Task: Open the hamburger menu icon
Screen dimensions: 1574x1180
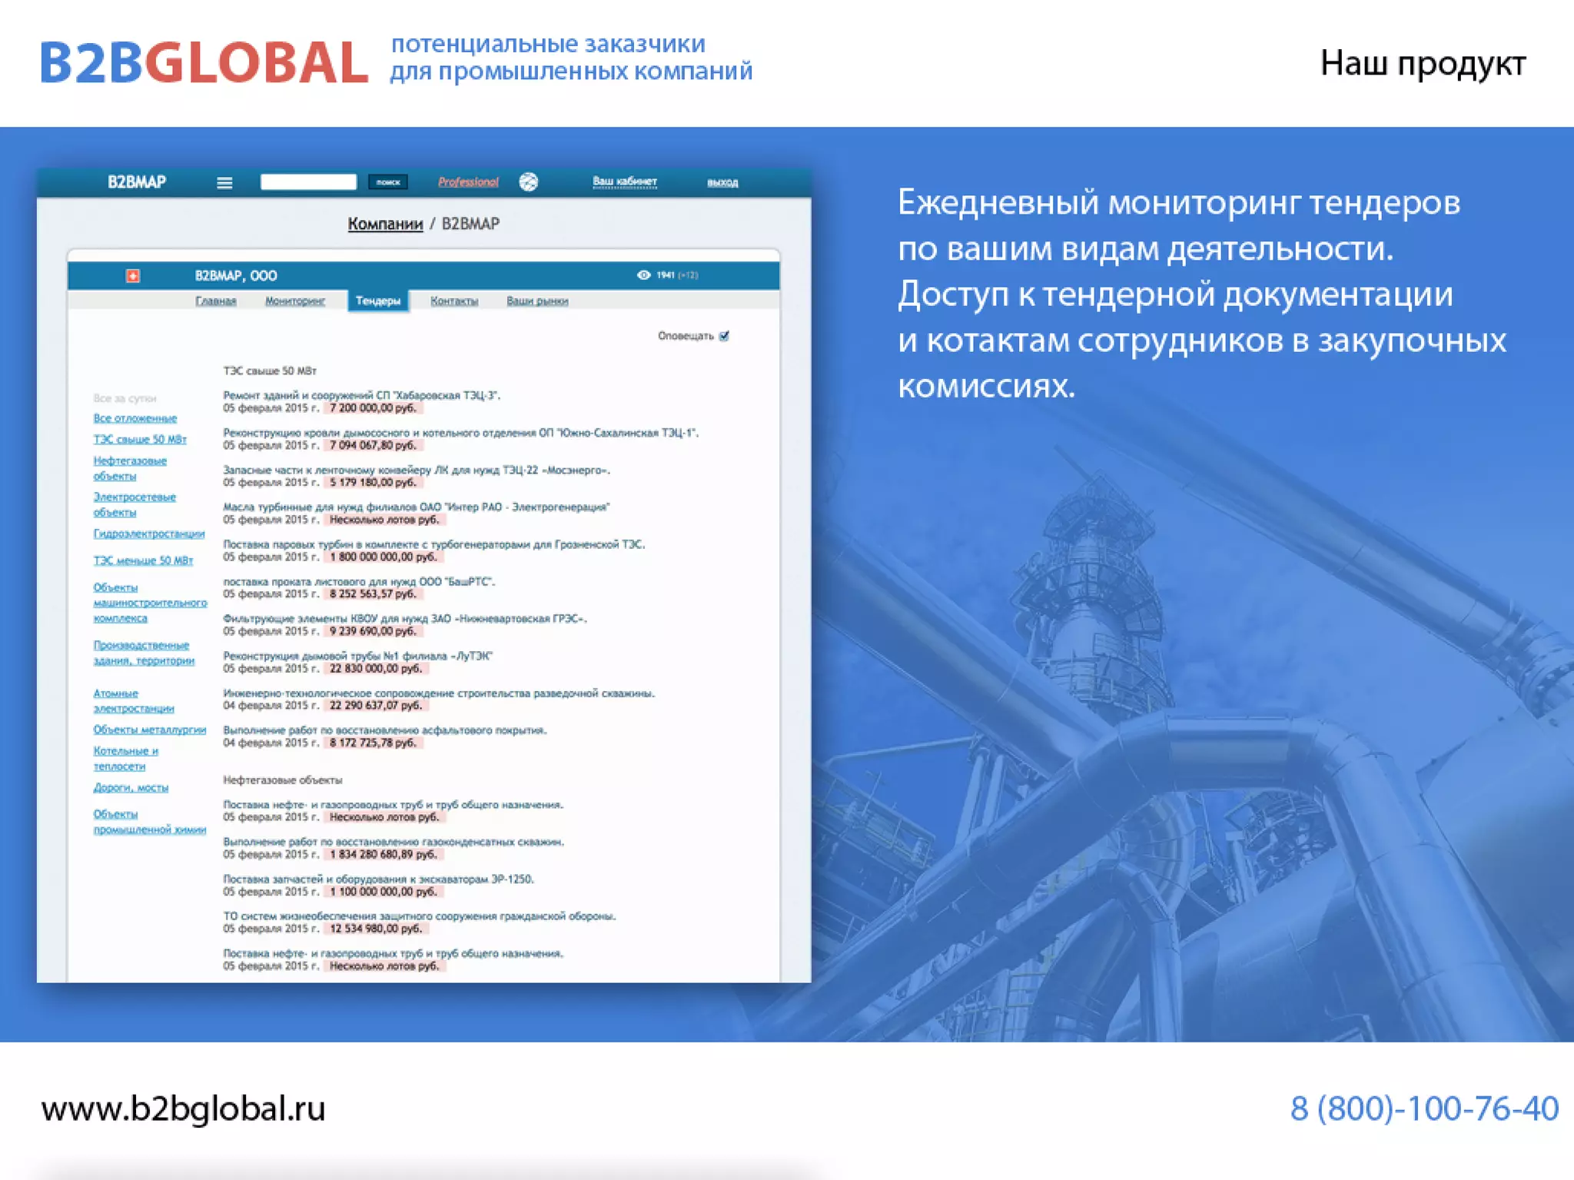Action: 224,183
